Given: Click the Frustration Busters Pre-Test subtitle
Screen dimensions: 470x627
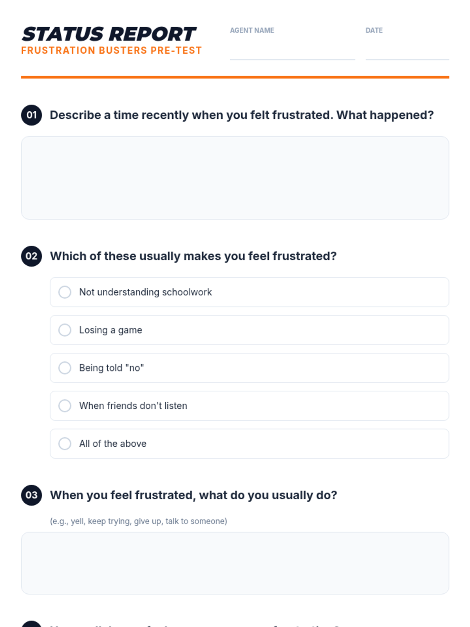Looking at the screenshot, I should pyautogui.click(x=112, y=51).
